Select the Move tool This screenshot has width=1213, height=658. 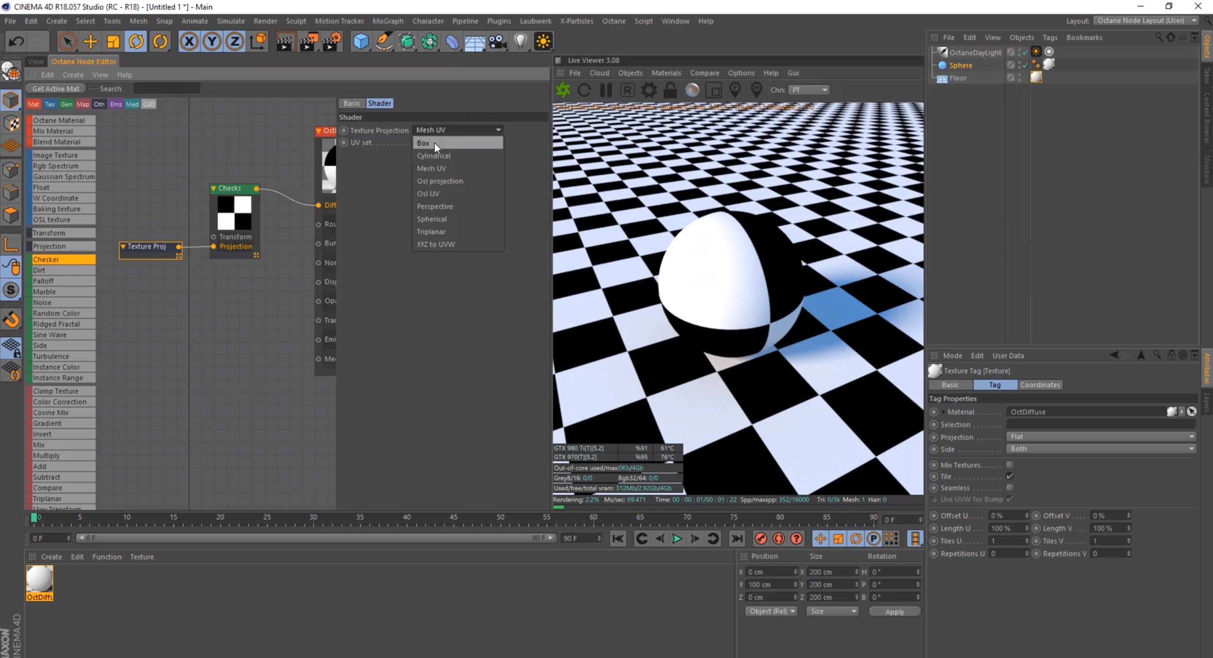coord(90,42)
